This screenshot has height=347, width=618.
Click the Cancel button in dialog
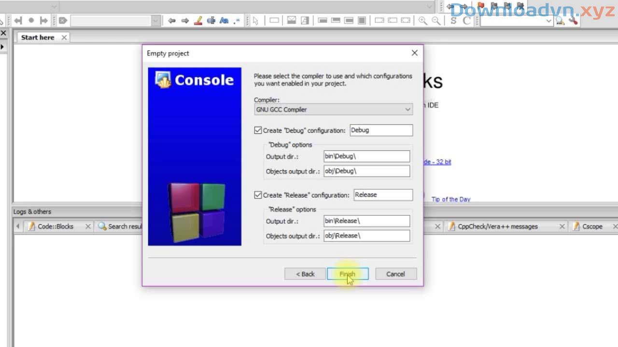[396, 274]
